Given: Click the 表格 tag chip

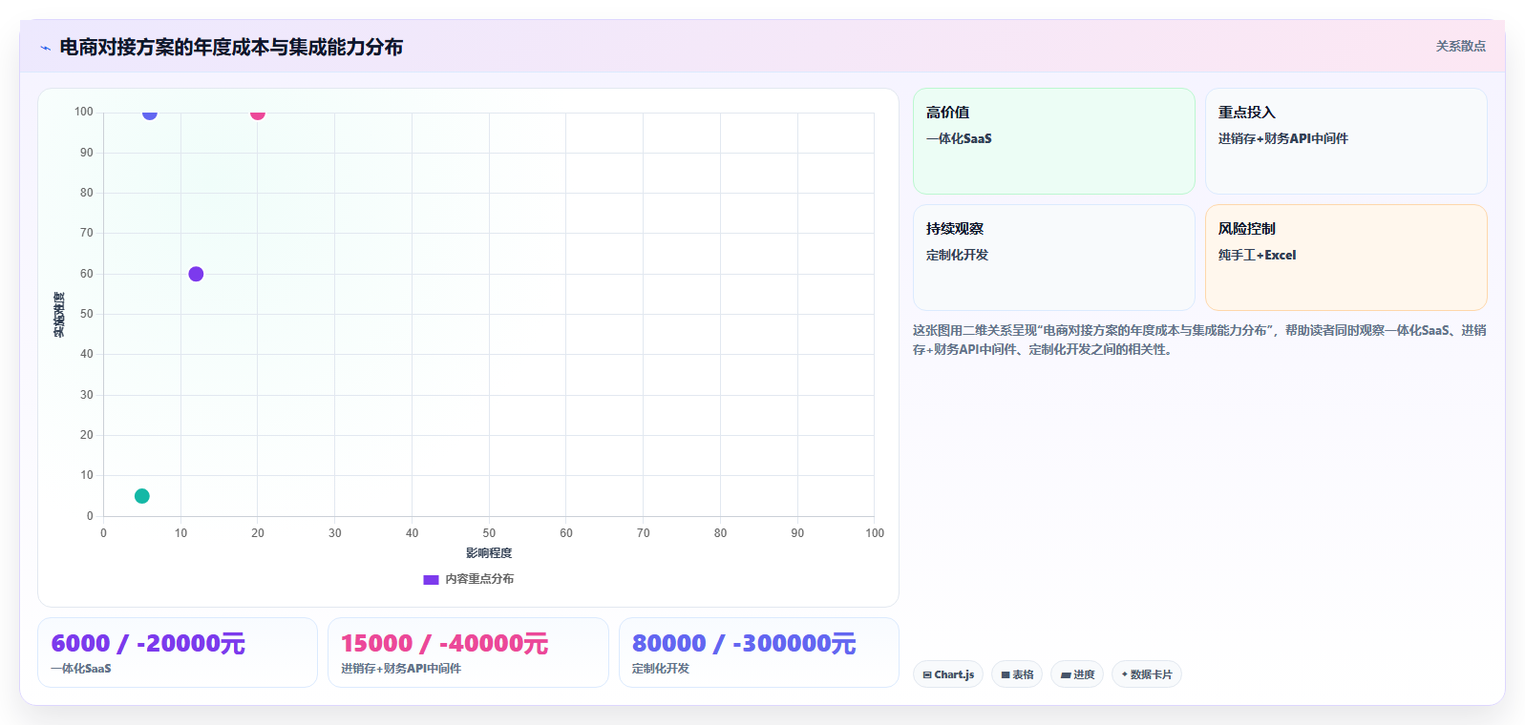Looking at the screenshot, I should point(1017,674).
